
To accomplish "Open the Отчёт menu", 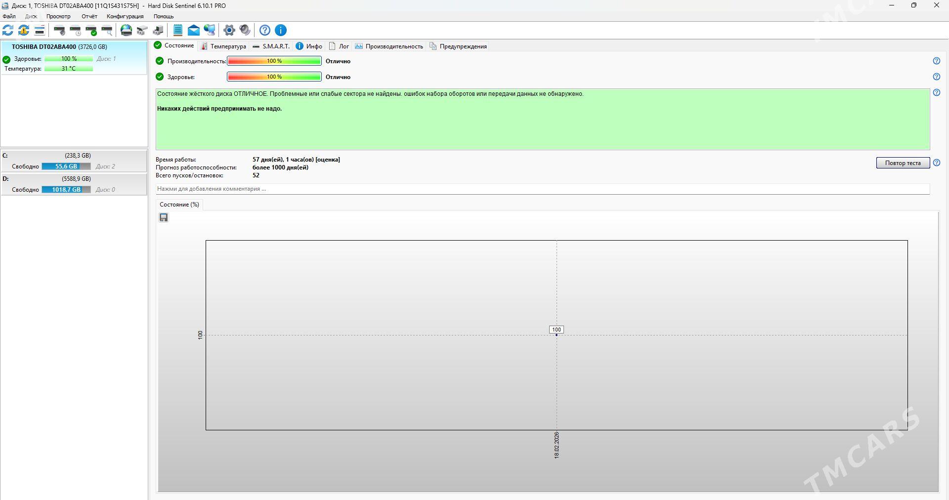I will (89, 16).
